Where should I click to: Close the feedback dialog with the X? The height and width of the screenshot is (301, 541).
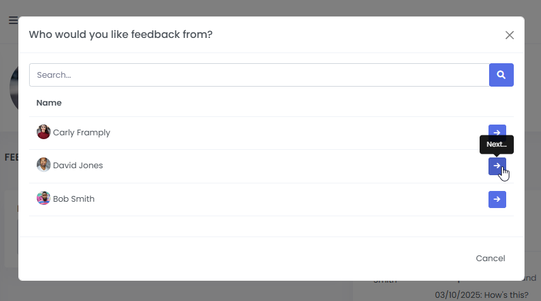point(509,35)
